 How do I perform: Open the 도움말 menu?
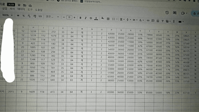pyautogui.click(x=39, y=10)
